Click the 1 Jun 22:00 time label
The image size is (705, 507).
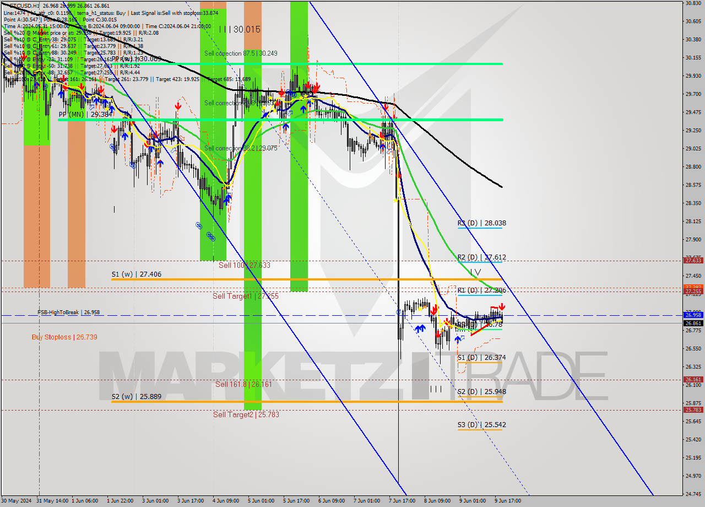coord(121,501)
